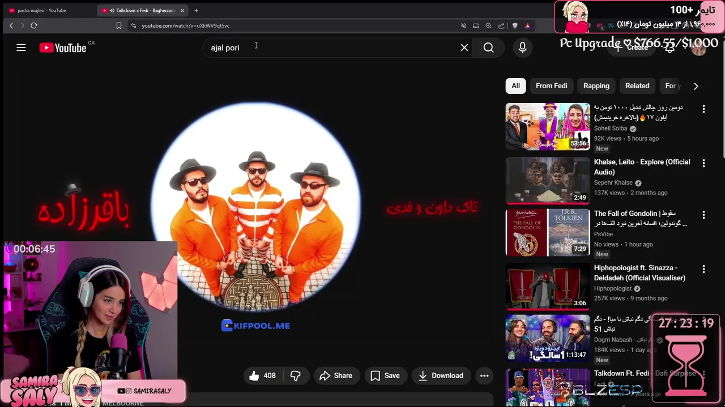The image size is (725, 407).
Task: Visit Soheil Solba channel name
Action: tap(611, 128)
